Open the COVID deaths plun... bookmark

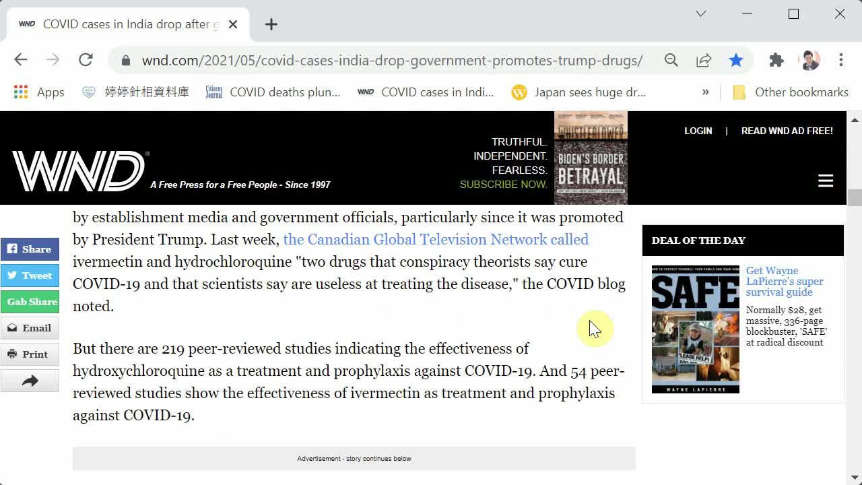pos(273,92)
